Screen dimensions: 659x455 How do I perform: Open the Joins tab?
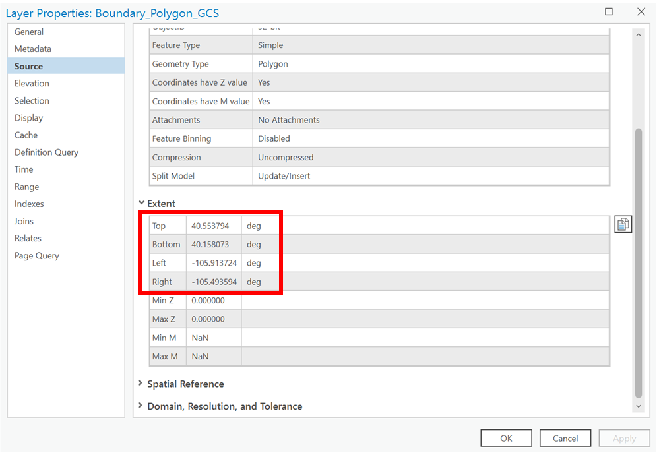24,221
